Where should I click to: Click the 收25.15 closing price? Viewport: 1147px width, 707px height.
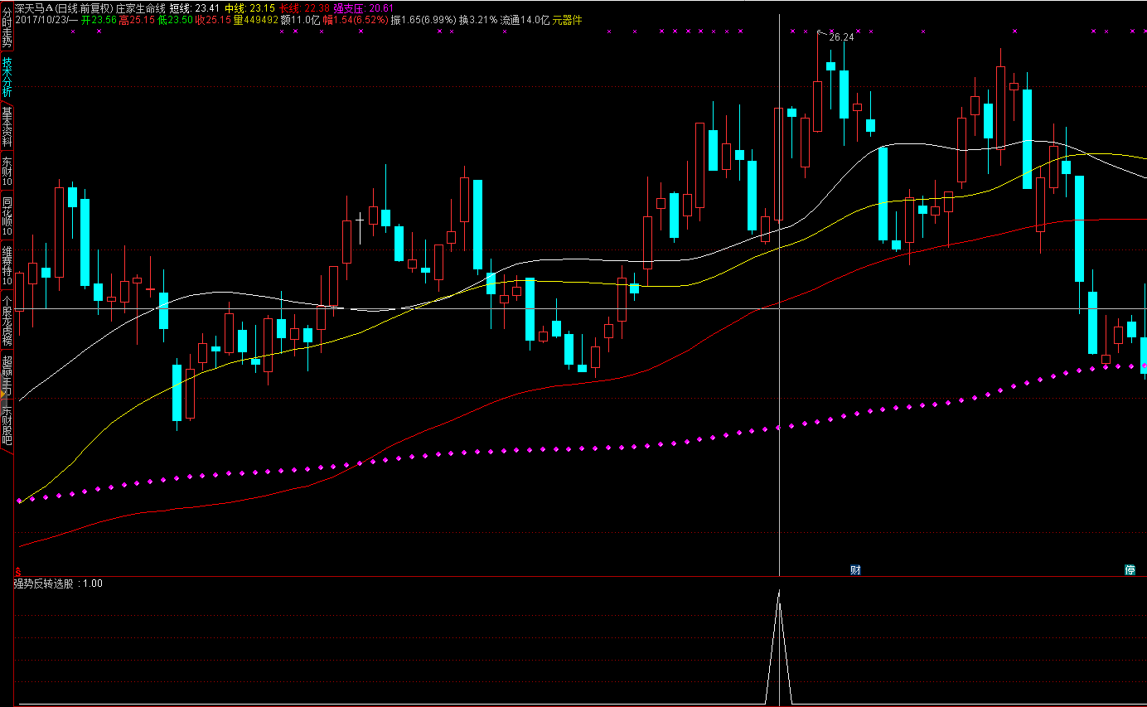pos(213,19)
